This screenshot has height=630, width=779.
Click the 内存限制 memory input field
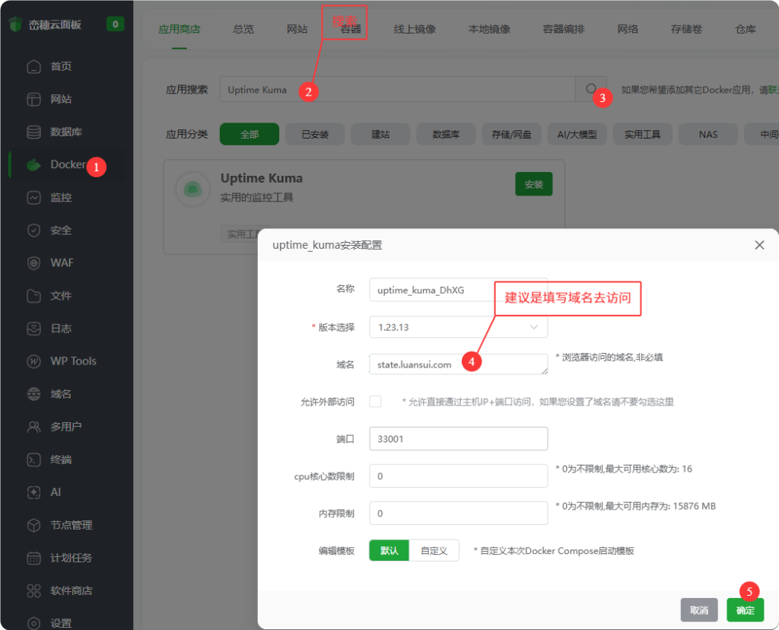459,514
